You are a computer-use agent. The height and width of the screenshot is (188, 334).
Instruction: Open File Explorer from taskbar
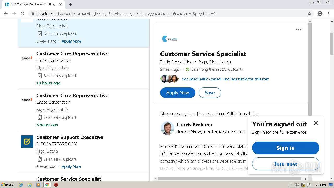29,185
